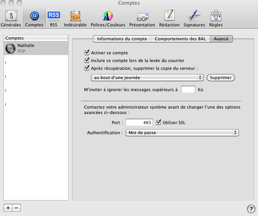258x216 pixels.
Task: Click the plus button to add account
Action: tap(8, 208)
